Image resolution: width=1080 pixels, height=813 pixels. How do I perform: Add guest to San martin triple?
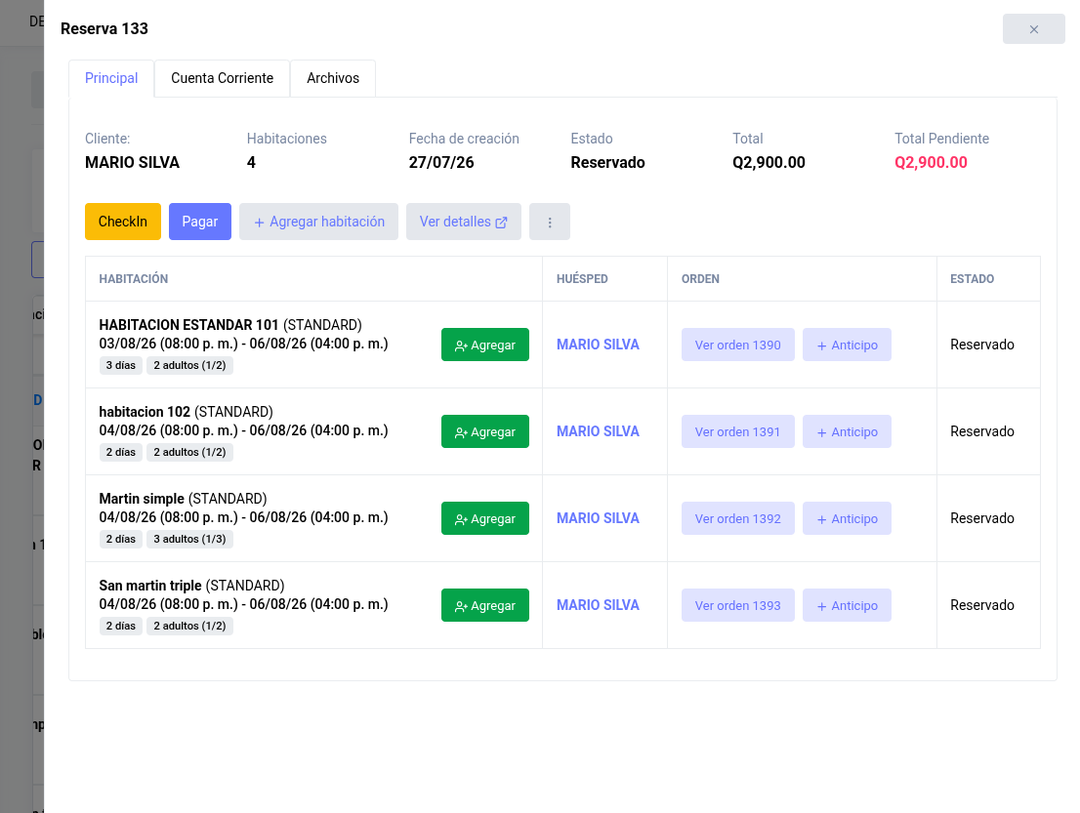(x=485, y=605)
